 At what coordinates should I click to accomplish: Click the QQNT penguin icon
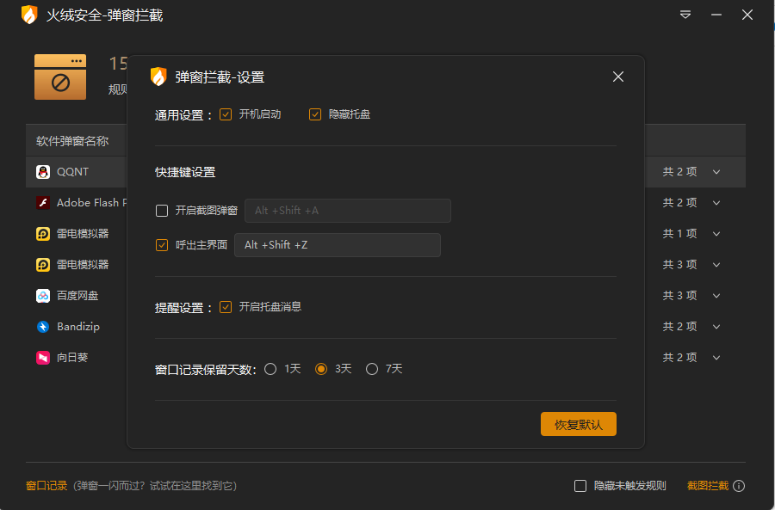pos(43,172)
